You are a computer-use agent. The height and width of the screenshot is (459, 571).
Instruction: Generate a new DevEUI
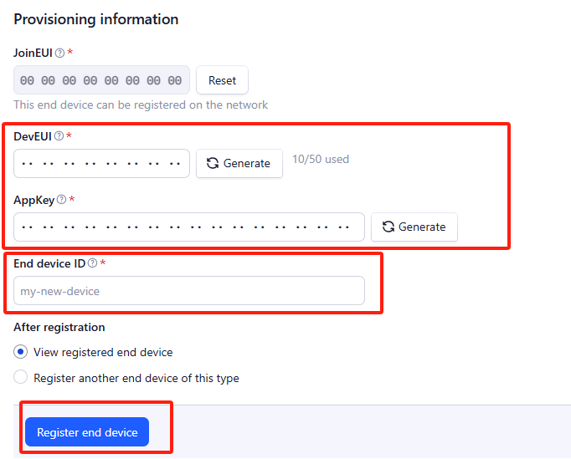[239, 163]
